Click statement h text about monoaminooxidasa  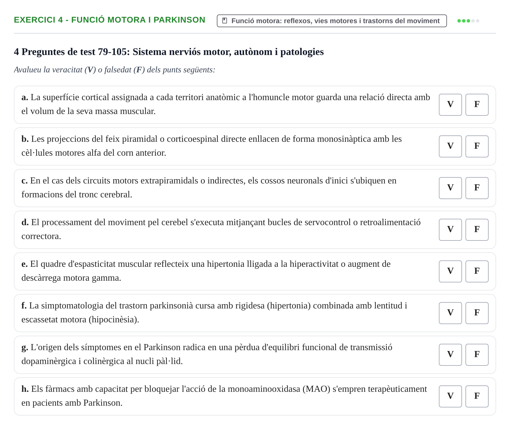click(x=224, y=396)
